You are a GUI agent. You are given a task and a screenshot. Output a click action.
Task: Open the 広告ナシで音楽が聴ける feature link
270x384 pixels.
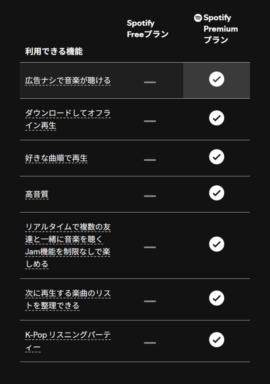tap(68, 81)
